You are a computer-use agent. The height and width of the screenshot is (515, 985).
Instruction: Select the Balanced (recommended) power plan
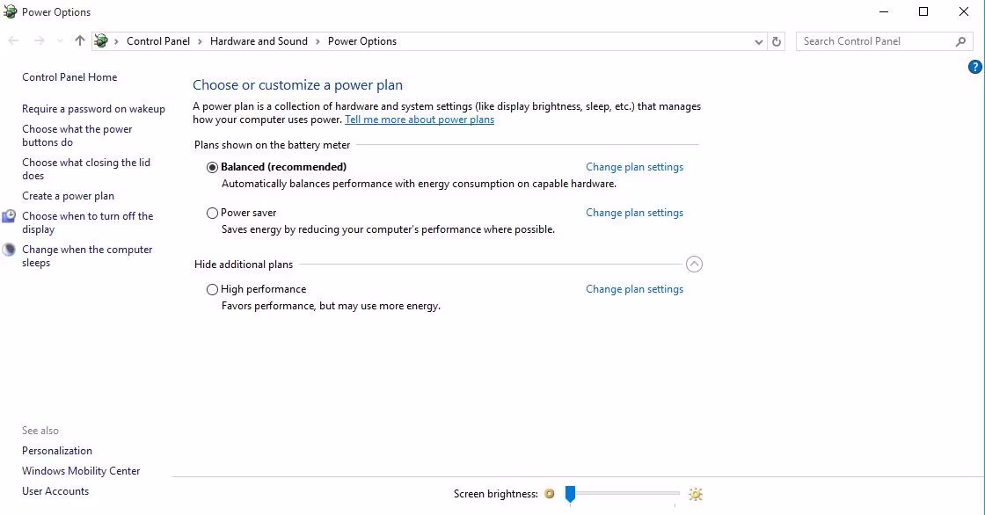[x=212, y=167]
